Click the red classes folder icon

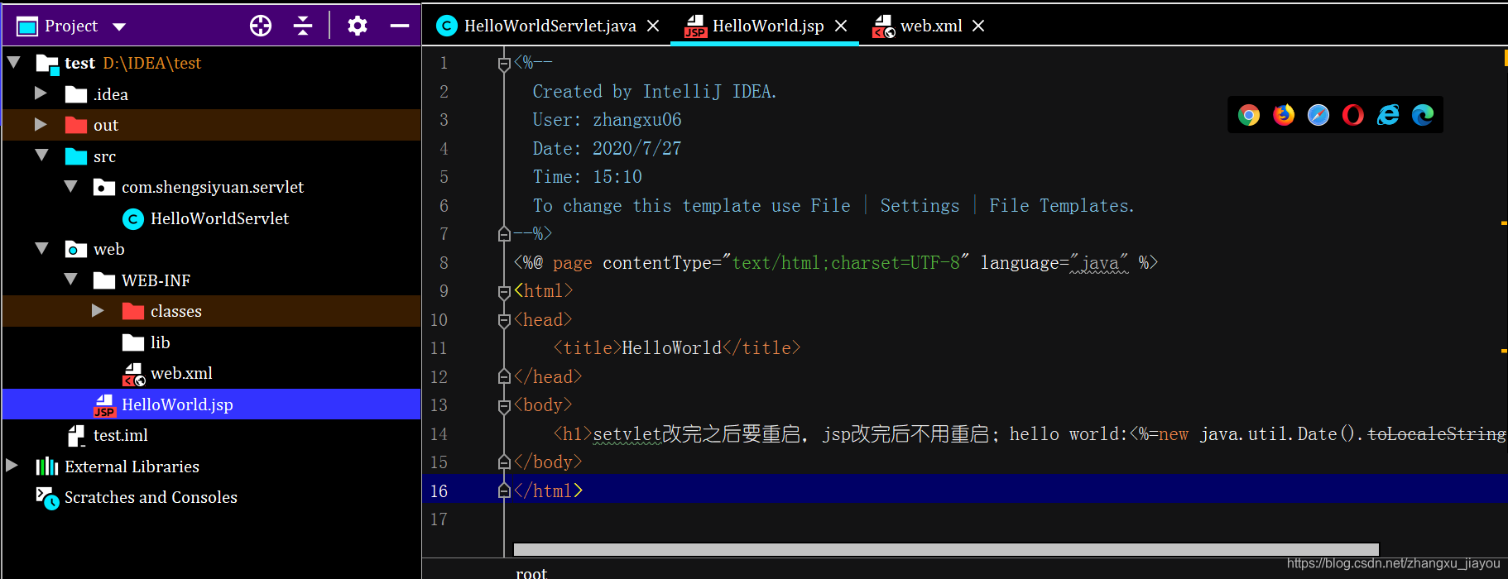pyautogui.click(x=133, y=311)
